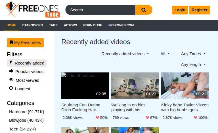This screenshot has height=133, width=218.
Task: Go to the Categories menu item
Action: click(x=32, y=25)
